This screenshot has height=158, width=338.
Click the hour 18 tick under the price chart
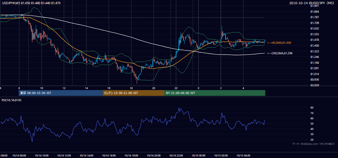click(x=131, y=88)
